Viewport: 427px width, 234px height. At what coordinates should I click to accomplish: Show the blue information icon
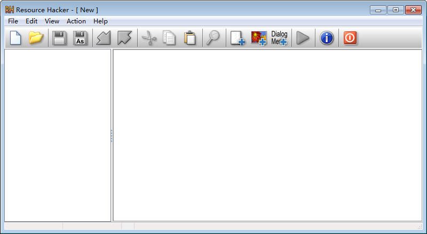click(327, 38)
